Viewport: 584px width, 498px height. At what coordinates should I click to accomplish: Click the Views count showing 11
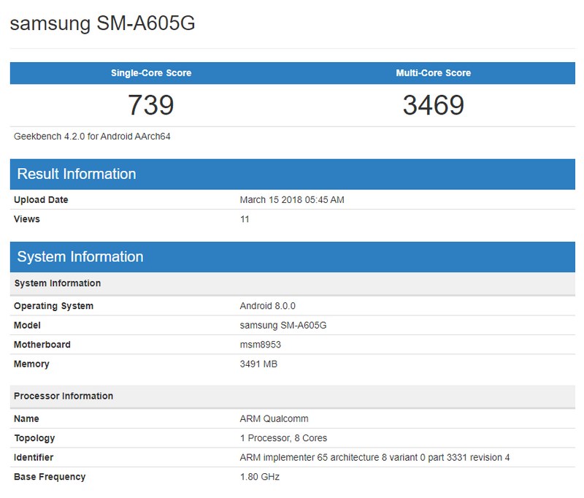tap(241, 219)
